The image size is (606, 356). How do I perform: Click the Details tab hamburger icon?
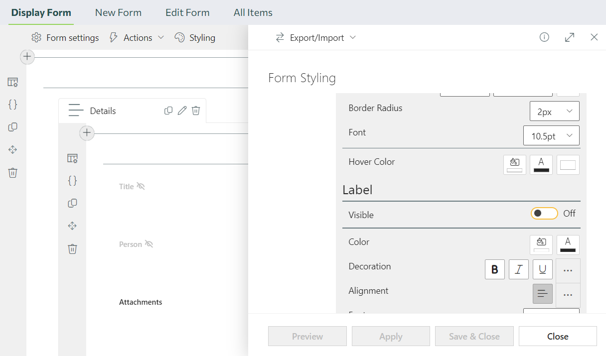pos(76,111)
